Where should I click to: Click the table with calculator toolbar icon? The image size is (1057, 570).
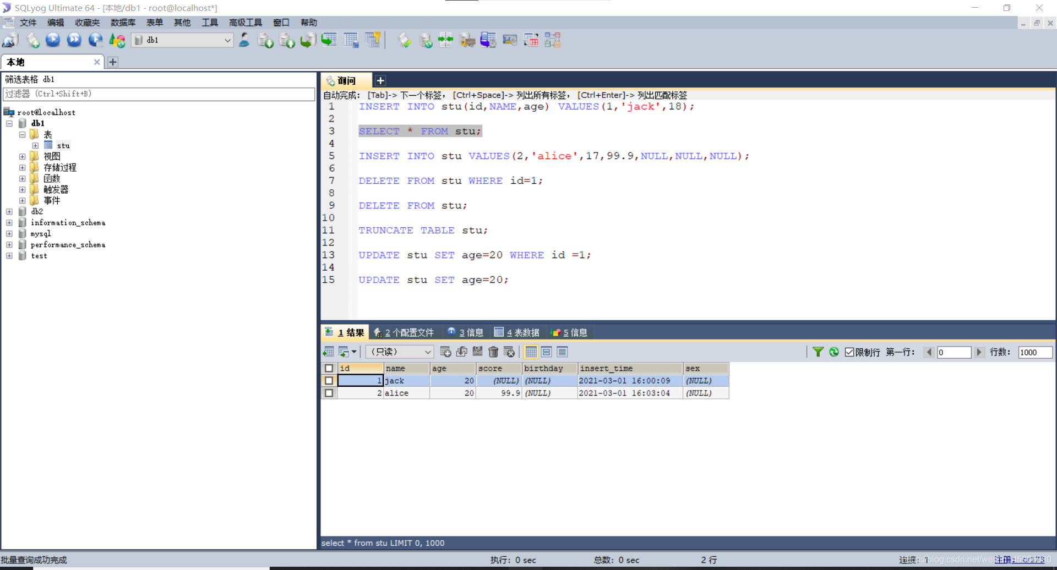351,40
